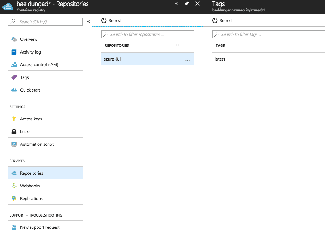The height and width of the screenshot is (238, 325).
Task: Click the Locks padlock icon
Action: (x=14, y=132)
